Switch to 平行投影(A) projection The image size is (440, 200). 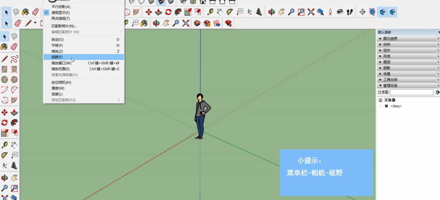click(x=84, y=7)
